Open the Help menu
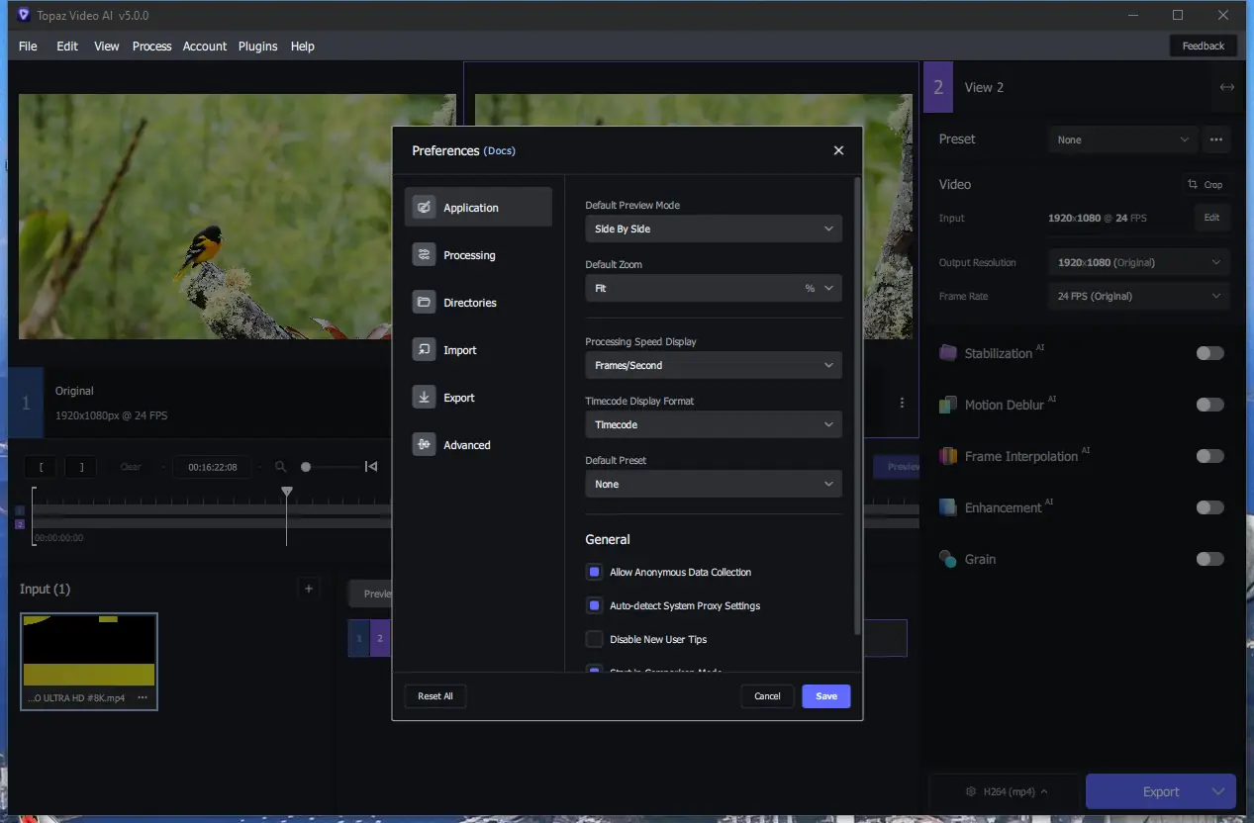Viewport: 1254px width, 823px height. (303, 46)
